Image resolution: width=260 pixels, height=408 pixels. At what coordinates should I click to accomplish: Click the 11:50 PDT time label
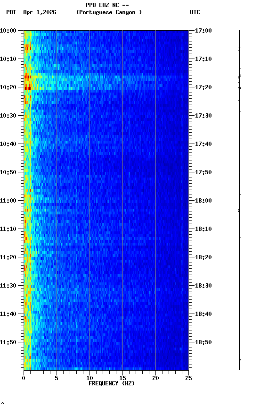[8, 343]
